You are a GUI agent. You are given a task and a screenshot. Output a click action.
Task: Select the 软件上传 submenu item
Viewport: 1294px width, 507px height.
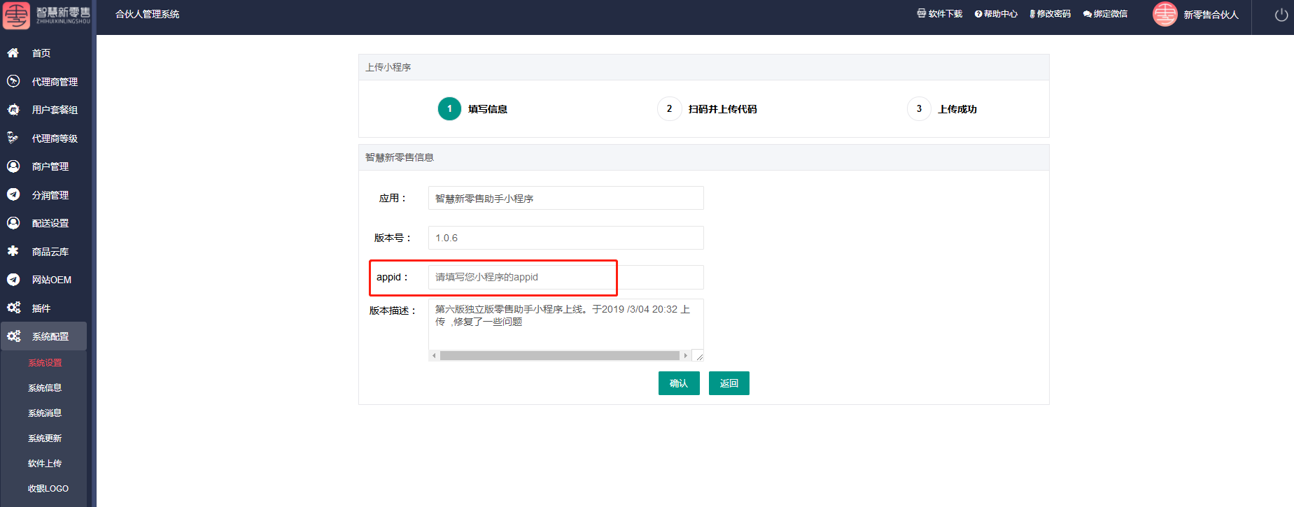(x=45, y=464)
